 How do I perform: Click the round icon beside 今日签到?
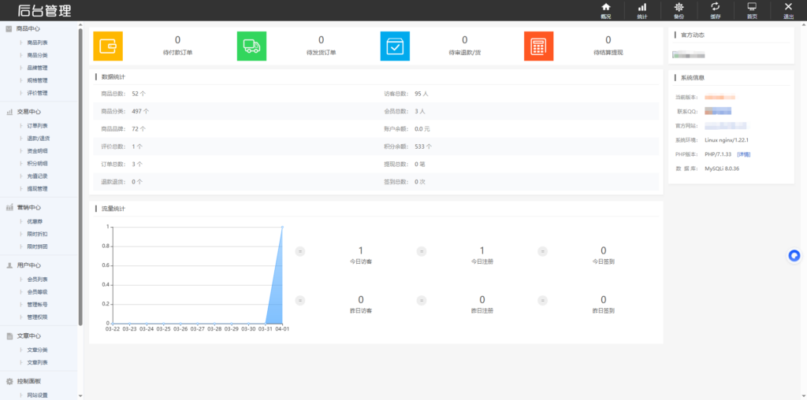click(543, 251)
